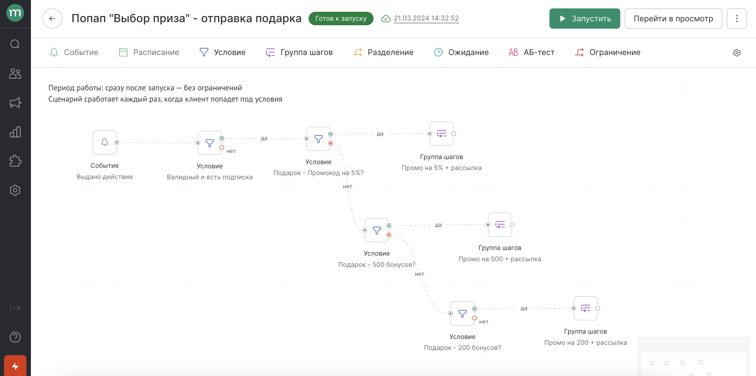Click the Mindbox logo in sidebar
This screenshot has height=376, width=756.
pos(15,13)
